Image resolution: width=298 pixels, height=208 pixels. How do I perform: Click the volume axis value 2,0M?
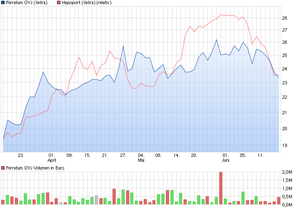pyautogui.click(x=287, y=172)
